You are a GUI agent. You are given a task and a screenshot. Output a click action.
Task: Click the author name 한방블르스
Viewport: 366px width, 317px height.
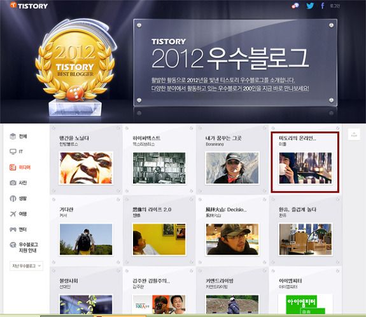point(69,144)
